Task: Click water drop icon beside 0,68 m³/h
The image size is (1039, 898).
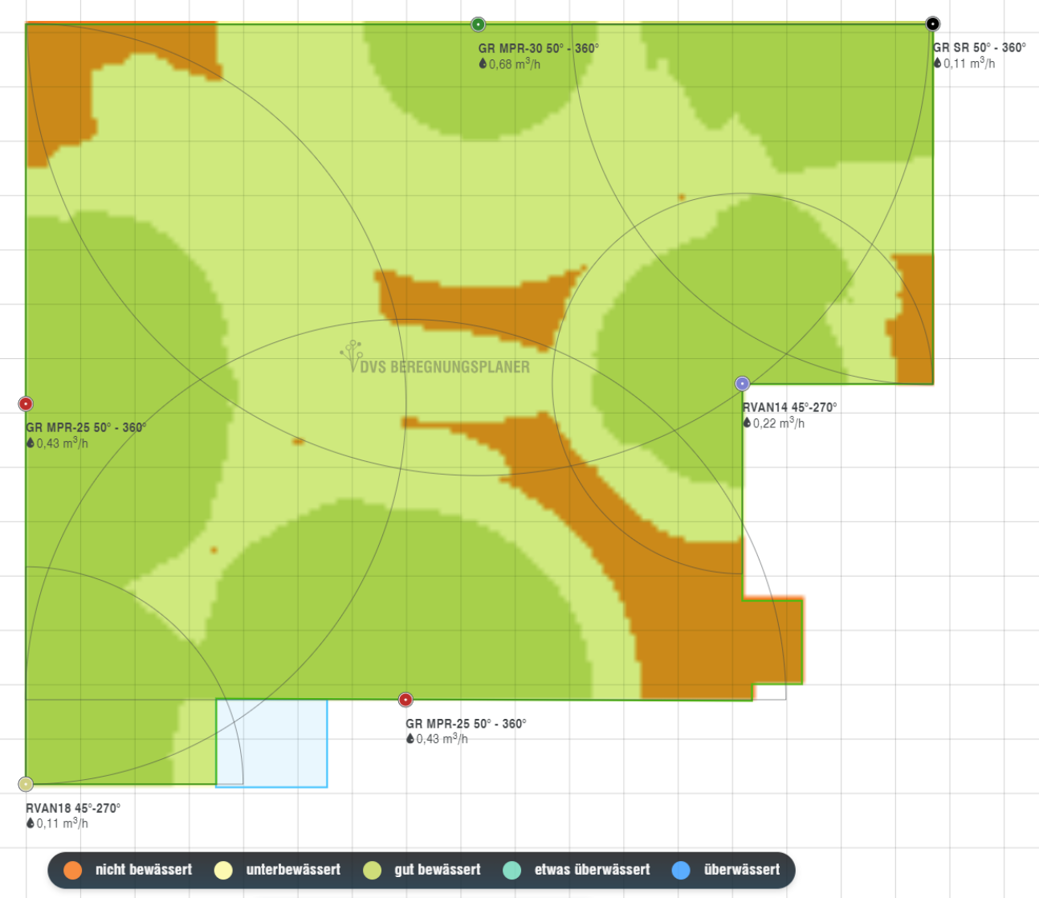Action: [x=483, y=64]
